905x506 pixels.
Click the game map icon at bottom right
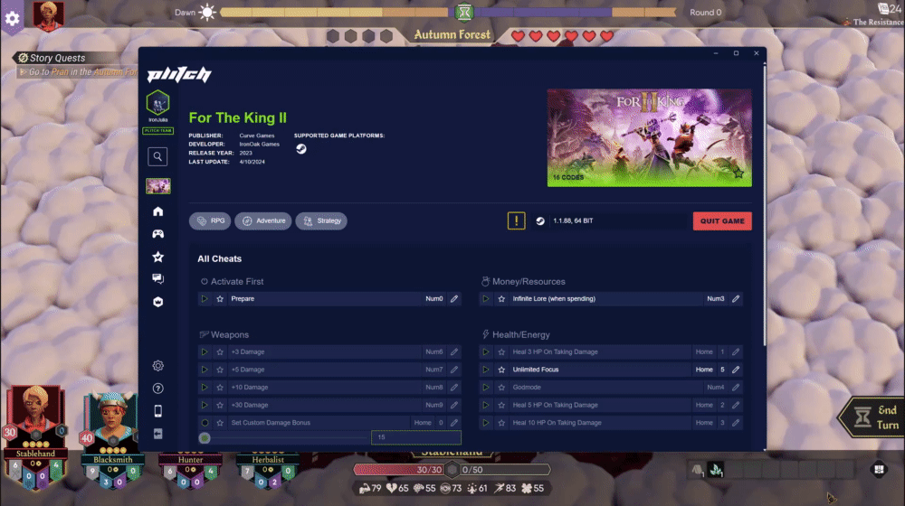(879, 470)
